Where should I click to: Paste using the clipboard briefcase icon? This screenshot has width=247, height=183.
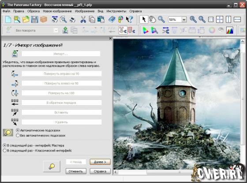coord(101,19)
